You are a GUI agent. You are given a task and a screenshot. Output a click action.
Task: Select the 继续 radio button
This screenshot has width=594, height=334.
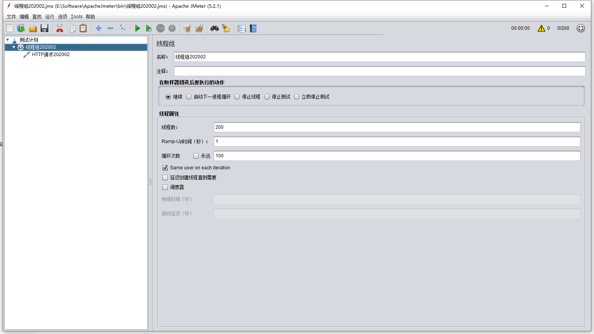[x=168, y=97]
